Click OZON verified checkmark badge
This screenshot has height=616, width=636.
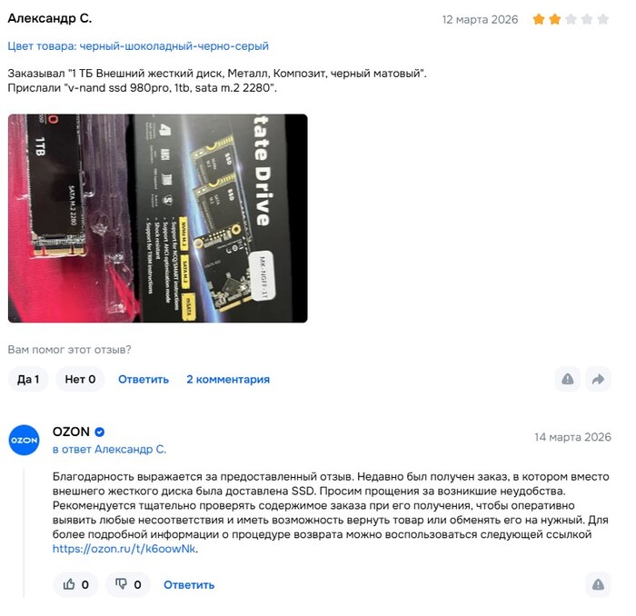99,432
